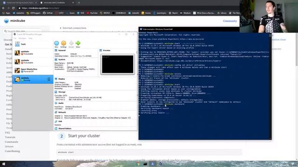Click the Administrator Windows PowerShell title bar

(189, 29)
